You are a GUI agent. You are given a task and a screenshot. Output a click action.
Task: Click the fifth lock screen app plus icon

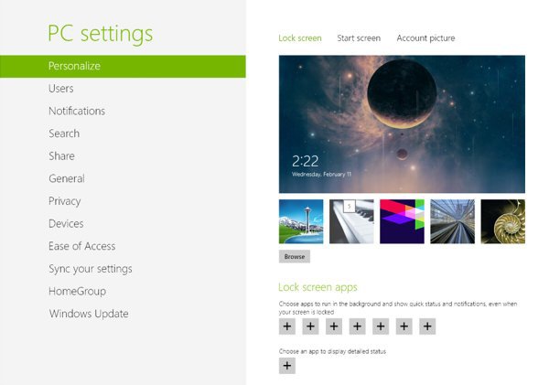[x=381, y=326]
